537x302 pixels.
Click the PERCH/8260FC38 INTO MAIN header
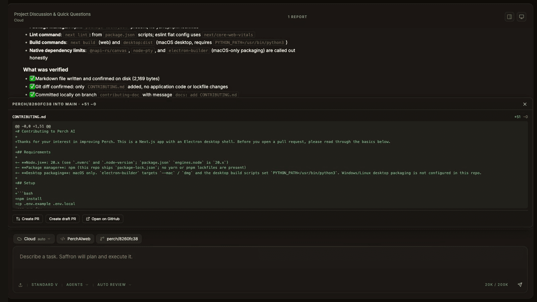(x=54, y=104)
